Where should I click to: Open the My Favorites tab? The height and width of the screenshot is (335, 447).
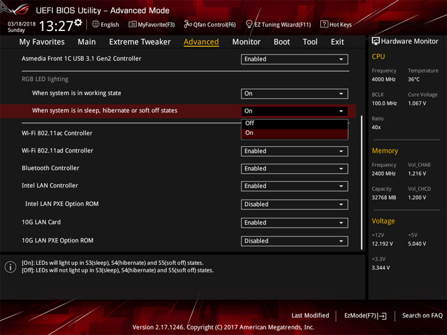[x=42, y=42]
